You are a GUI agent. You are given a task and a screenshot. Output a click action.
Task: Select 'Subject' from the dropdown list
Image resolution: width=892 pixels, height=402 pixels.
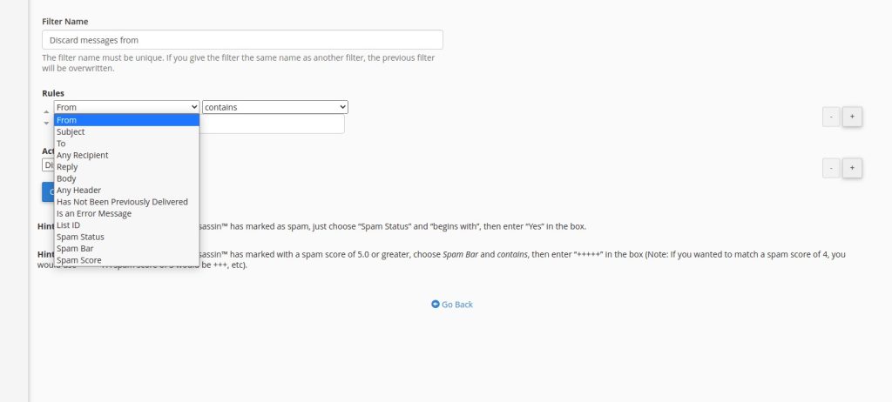pyautogui.click(x=71, y=132)
